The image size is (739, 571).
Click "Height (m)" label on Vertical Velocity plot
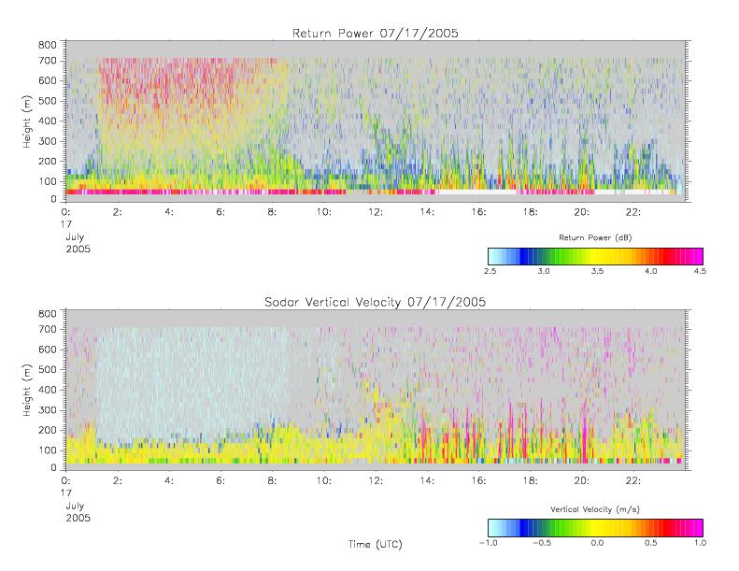coord(26,390)
